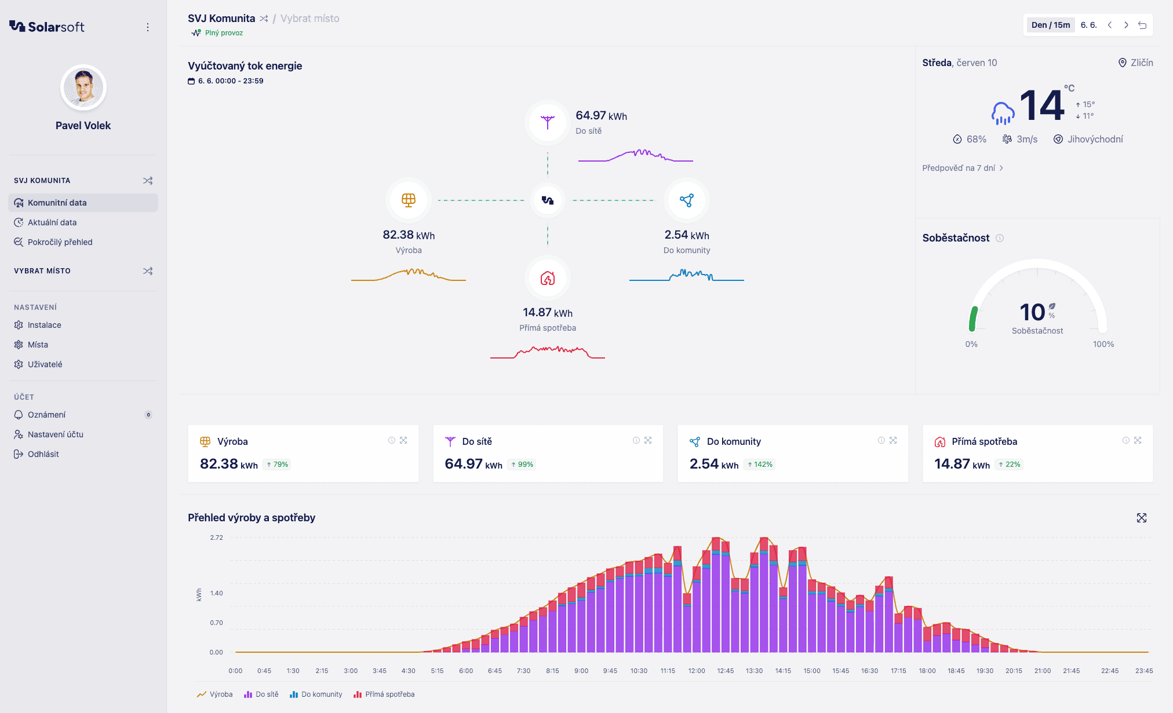
Task: Click the Vybrat místo shuffle icon in sidebar
Action: (x=148, y=271)
